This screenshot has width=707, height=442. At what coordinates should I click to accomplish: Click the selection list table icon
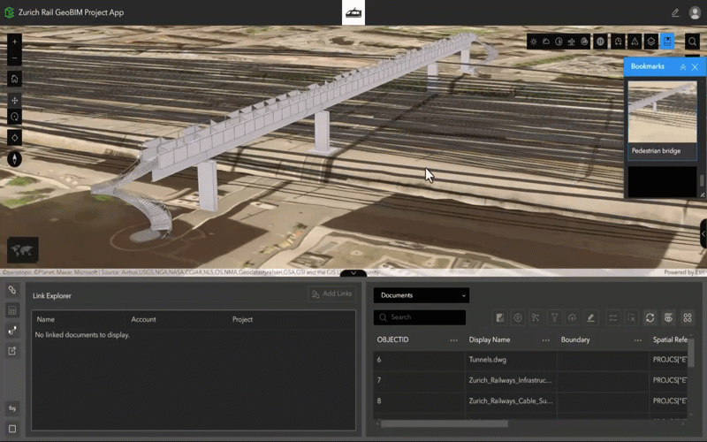[x=613, y=318]
